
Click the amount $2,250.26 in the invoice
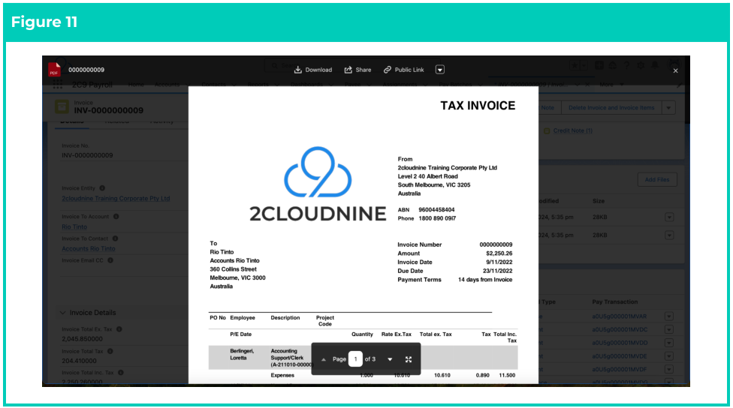click(499, 253)
